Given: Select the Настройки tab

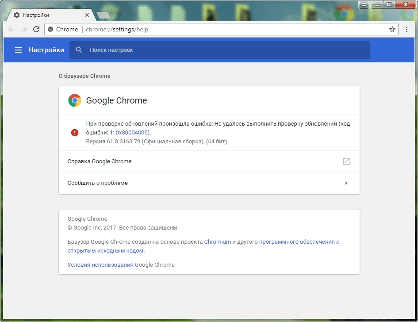Looking at the screenshot, I should coord(51,15).
